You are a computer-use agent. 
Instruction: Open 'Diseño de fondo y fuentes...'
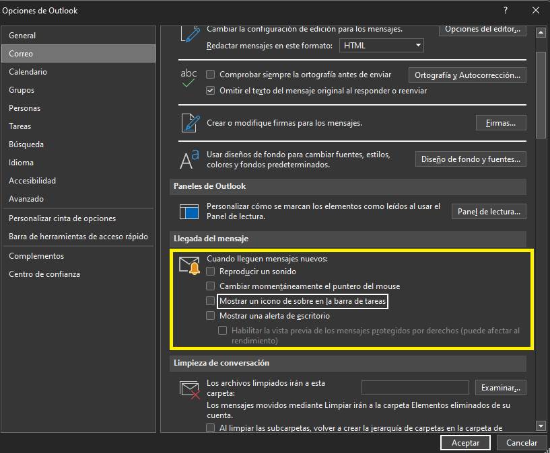coord(471,159)
